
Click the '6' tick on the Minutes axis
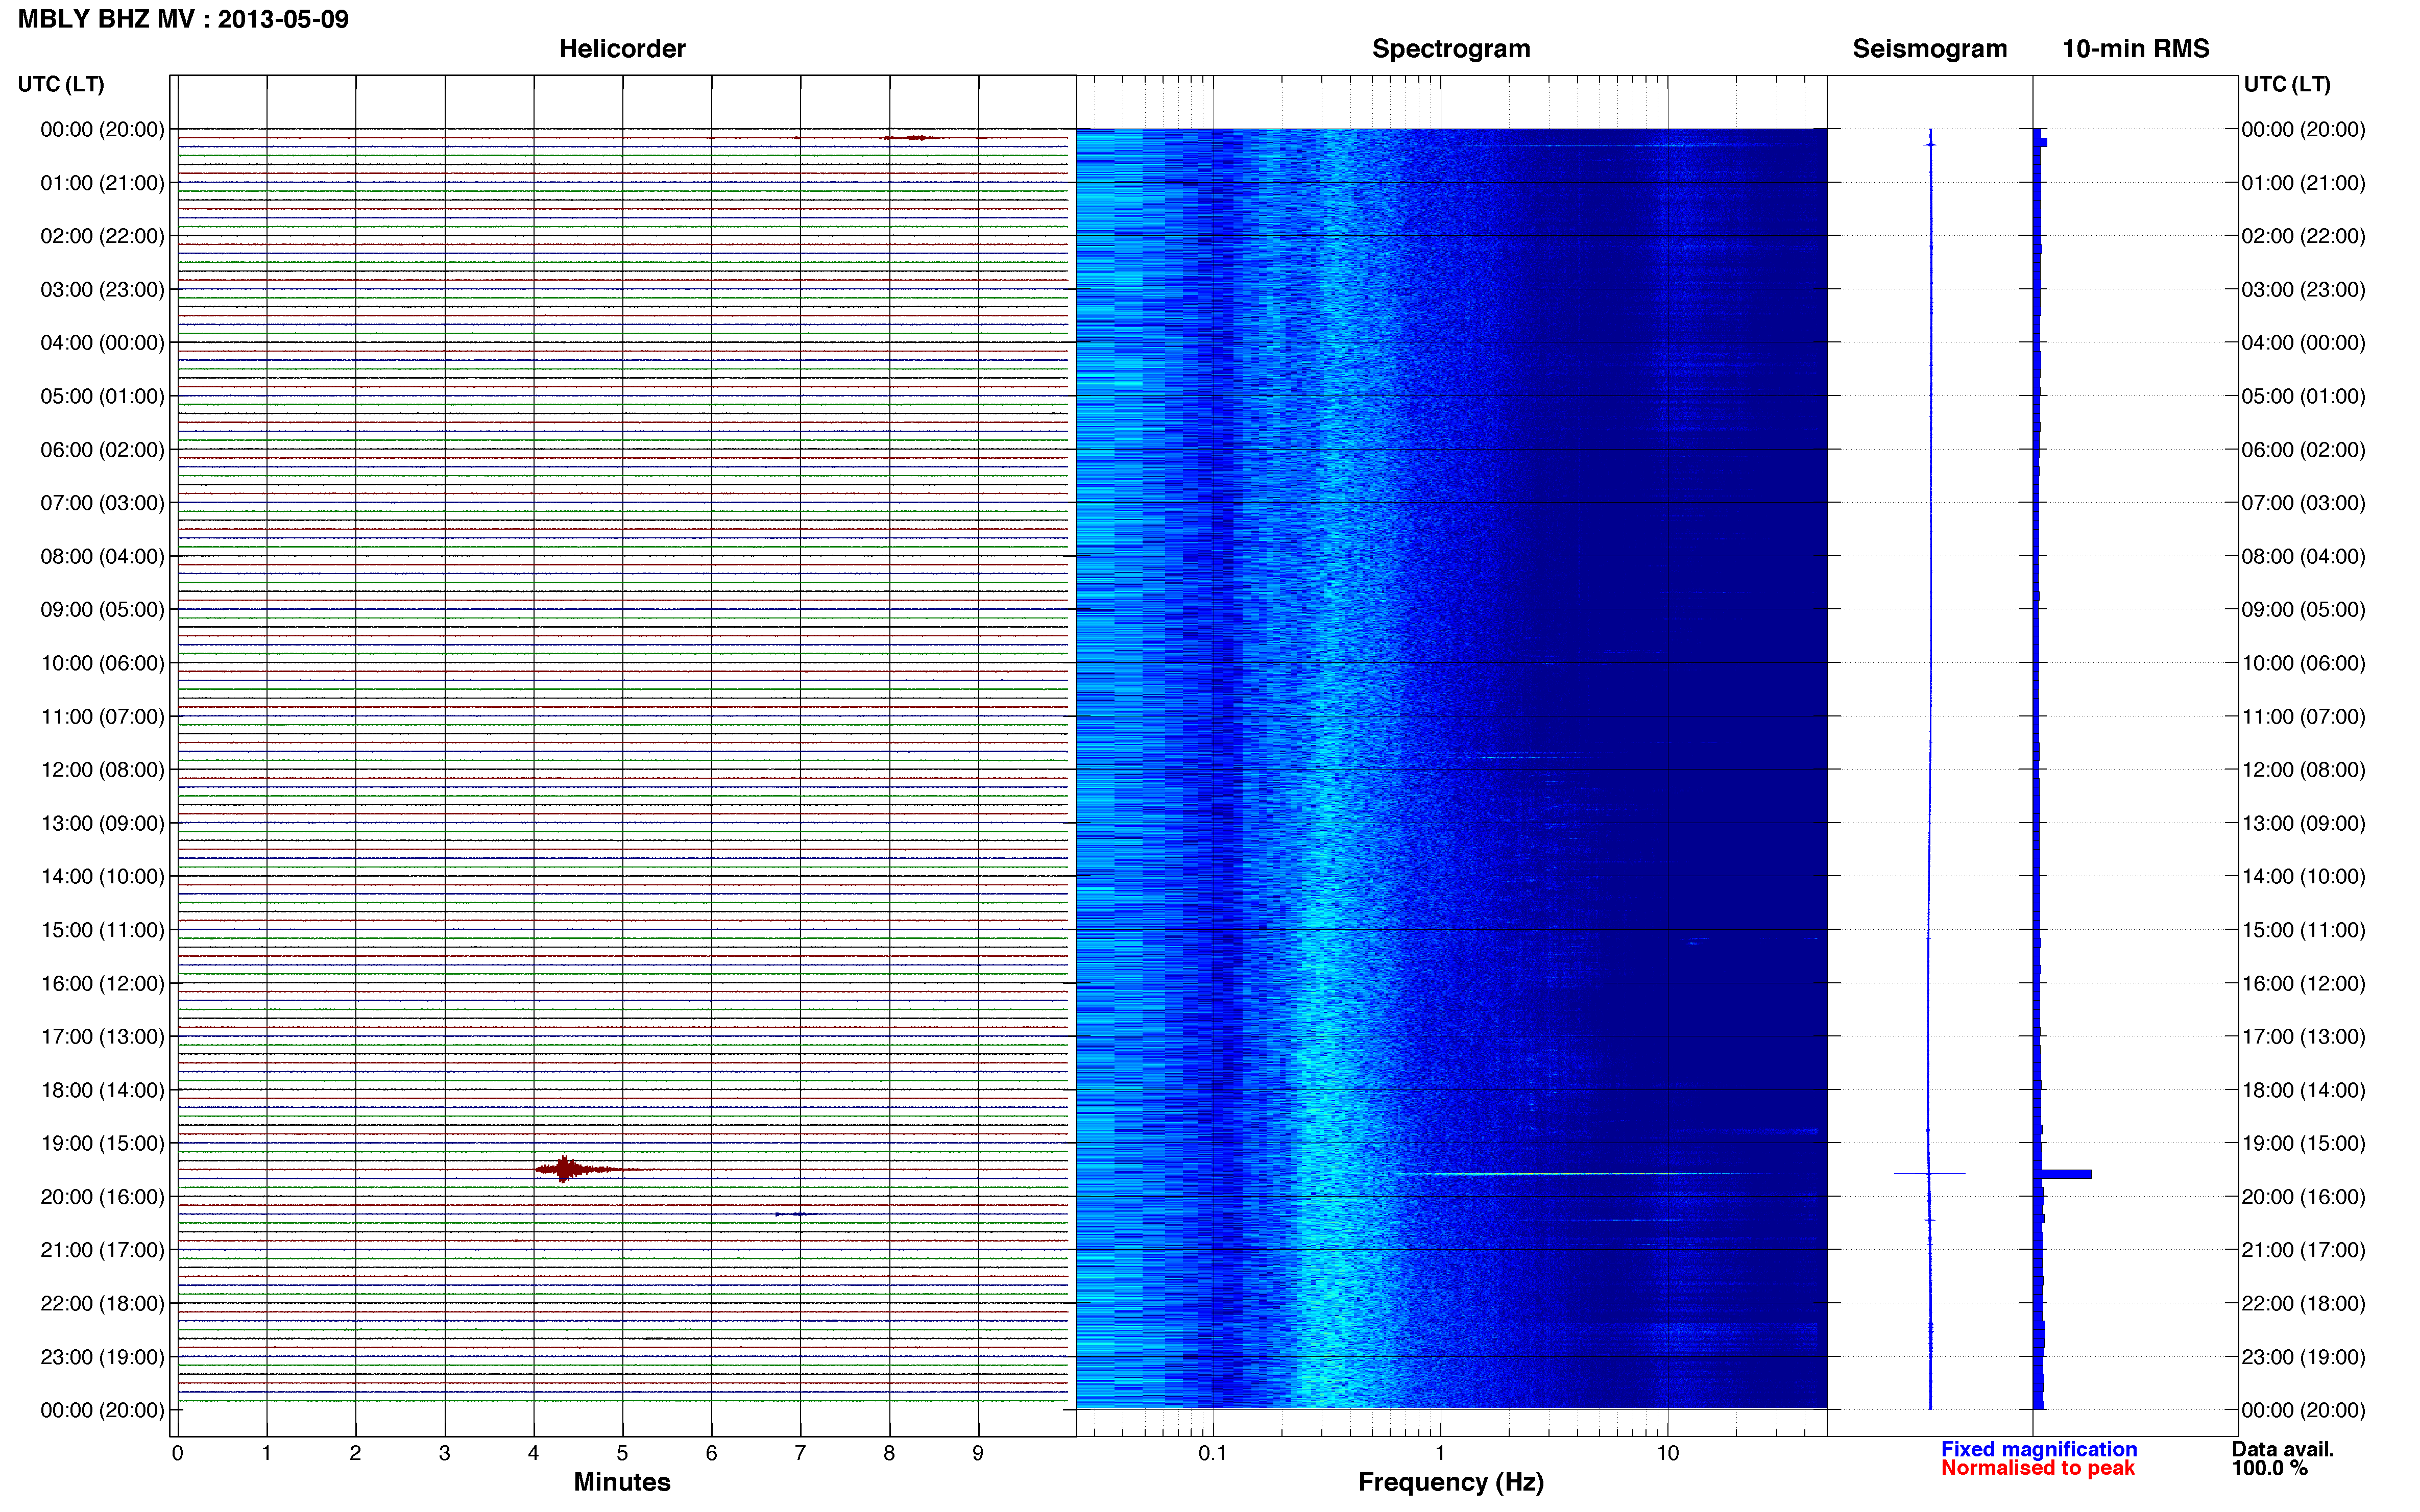point(711,1453)
